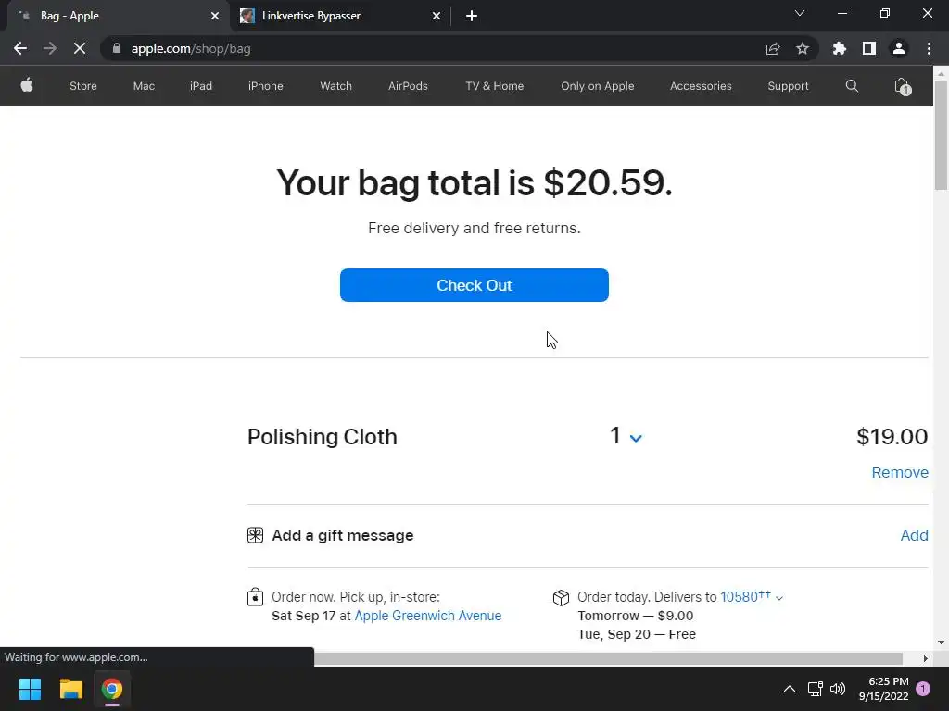
Task: Bookmark this page with the star icon
Action: click(x=803, y=48)
